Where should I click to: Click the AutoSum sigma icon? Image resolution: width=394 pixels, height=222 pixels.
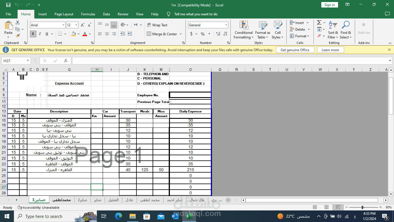tap(319, 23)
